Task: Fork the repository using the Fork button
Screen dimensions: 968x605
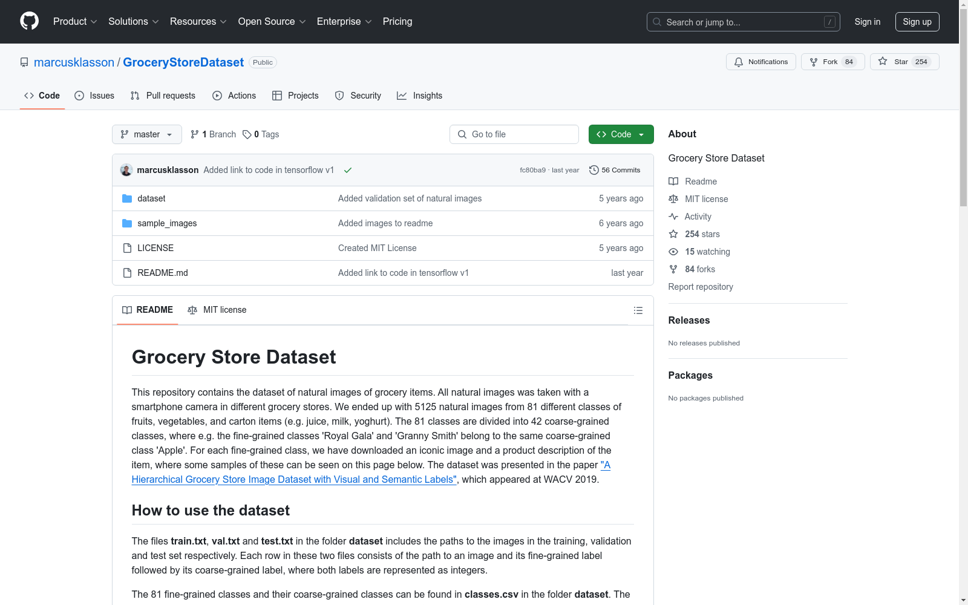Action: 832,62
